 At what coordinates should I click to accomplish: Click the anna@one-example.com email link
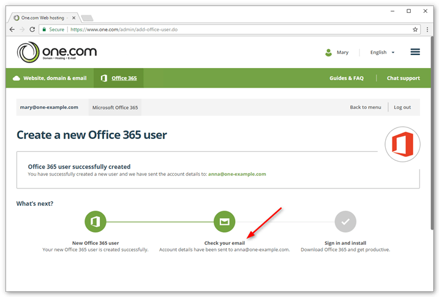tap(237, 174)
